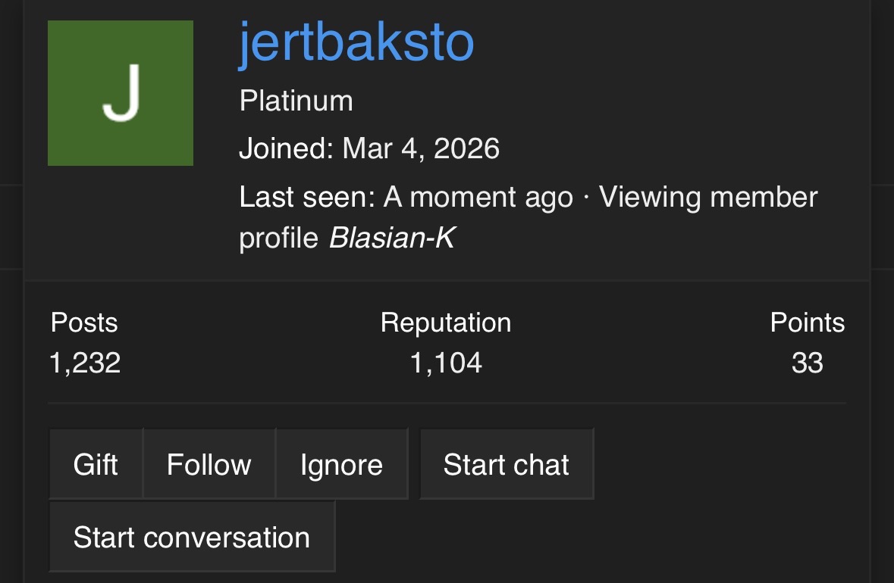Click the Start chat button
This screenshot has width=894, height=583.
pyautogui.click(x=507, y=464)
